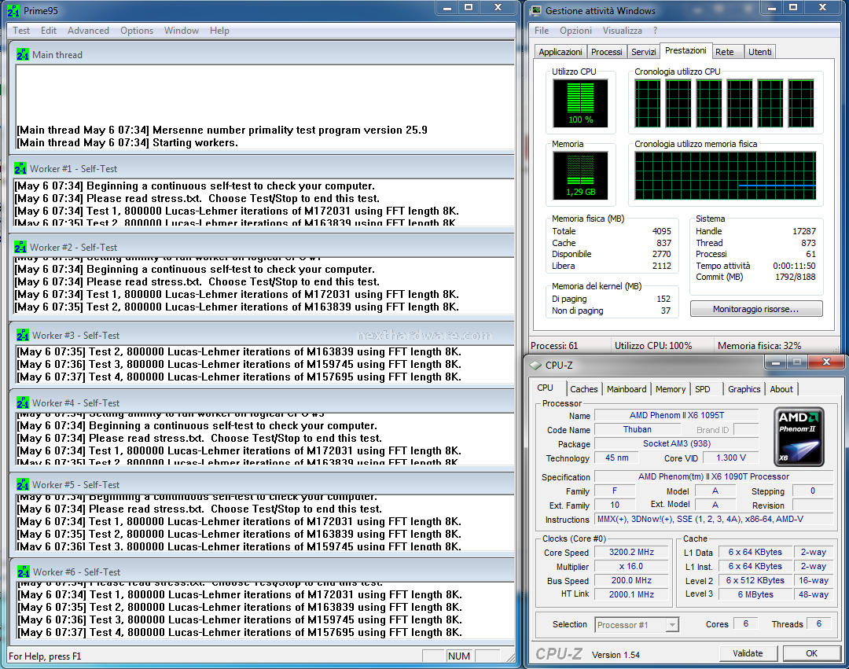Click the CPU-Z title bar icon
Viewport: 849px width, 669px height.
pos(535,366)
